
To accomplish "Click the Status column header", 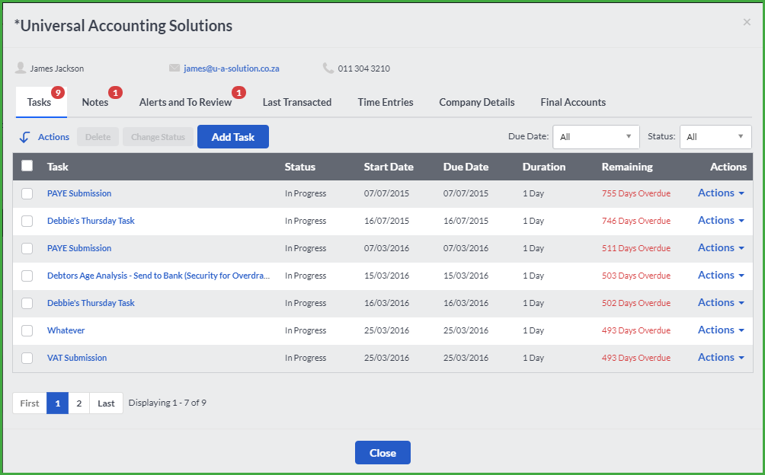I will [300, 167].
